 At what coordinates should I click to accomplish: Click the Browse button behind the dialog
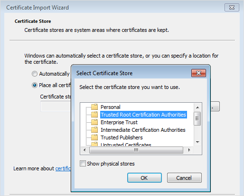[x=215, y=107]
